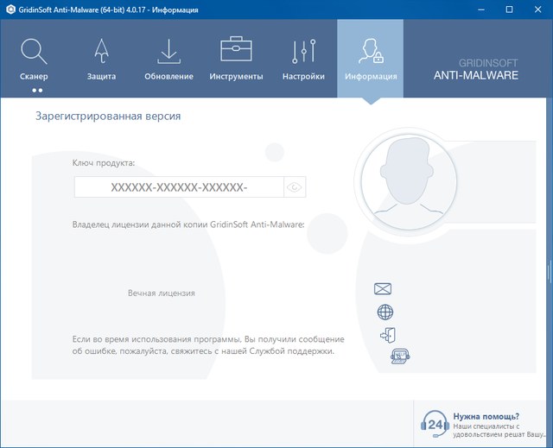Screen dimensions: 553x448
Task: Click the product key input field
Action: pyautogui.click(x=179, y=187)
